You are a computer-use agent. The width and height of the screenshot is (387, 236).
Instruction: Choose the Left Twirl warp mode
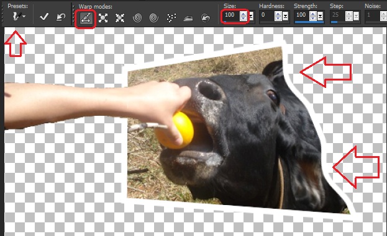(154, 18)
